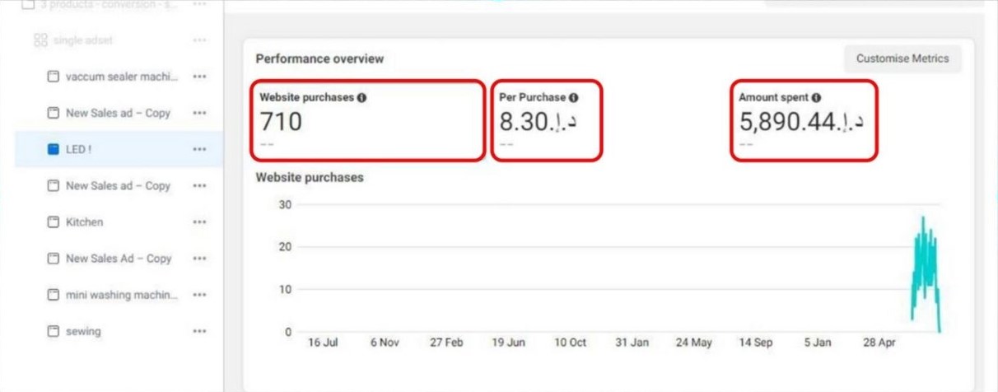Click the info icon beside Per Purchase
This screenshot has height=392, width=998.
click(x=573, y=97)
